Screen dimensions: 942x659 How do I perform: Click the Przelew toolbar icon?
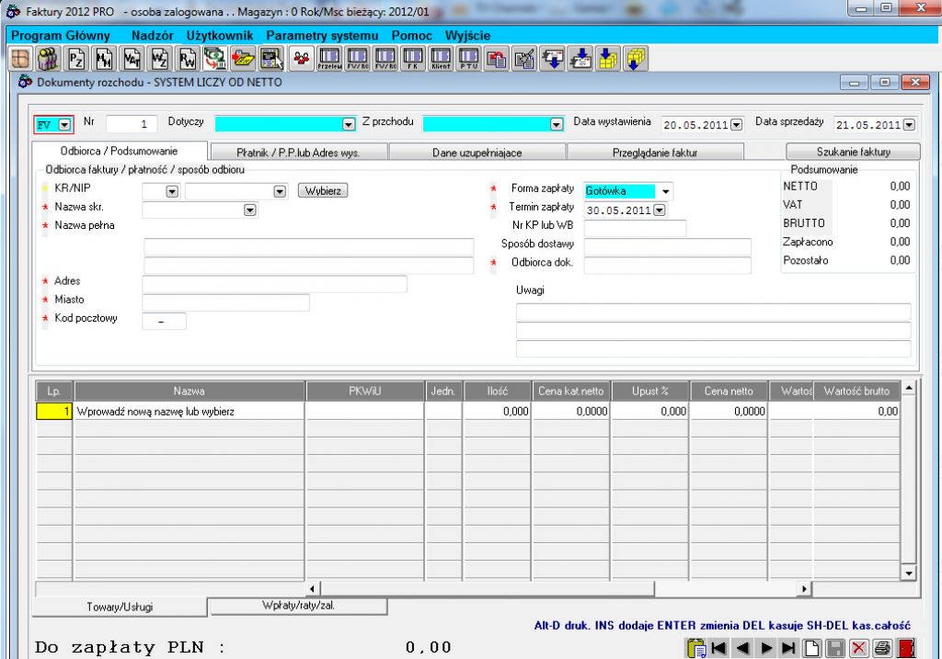329,59
